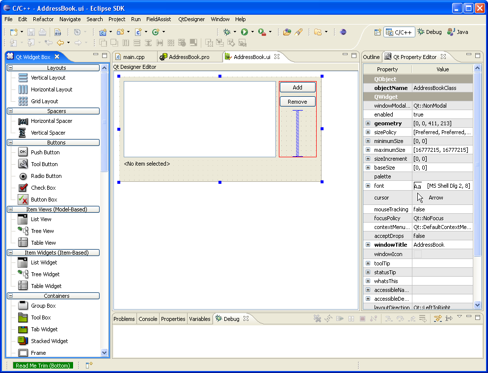Screen dimensions: 488x373
Task: Click the Debug bug icon in the toolbar
Action: click(x=226, y=32)
